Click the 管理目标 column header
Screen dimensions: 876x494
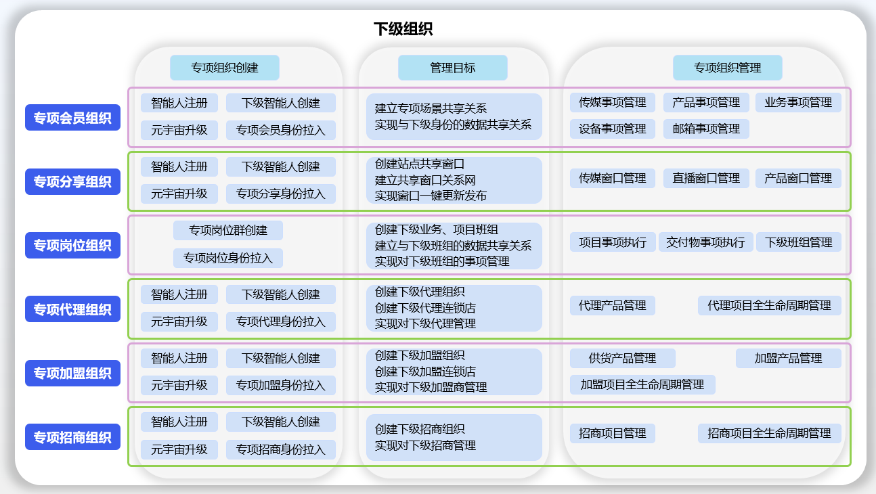click(453, 68)
